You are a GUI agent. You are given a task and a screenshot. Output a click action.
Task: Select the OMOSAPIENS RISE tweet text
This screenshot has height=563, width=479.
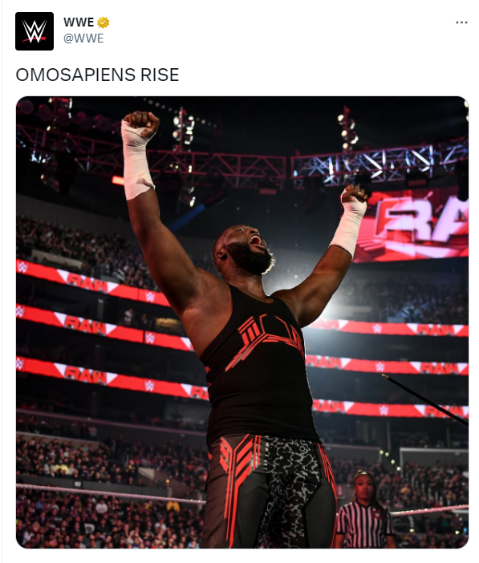point(97,75)
